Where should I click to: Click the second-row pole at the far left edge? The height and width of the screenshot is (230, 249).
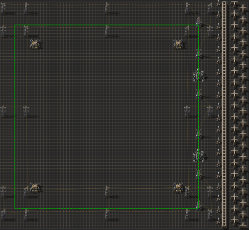click(x=3, y=31)
